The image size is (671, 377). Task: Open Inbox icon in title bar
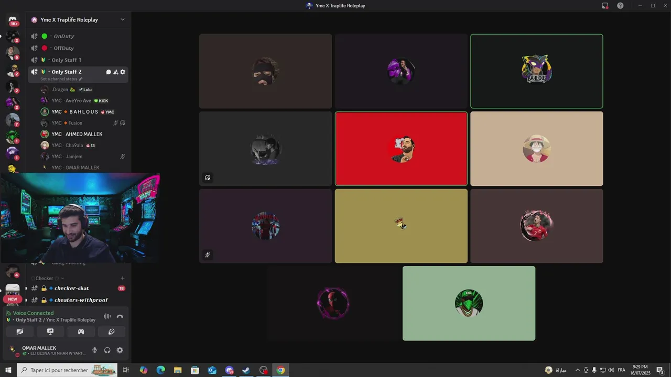point(605,6)
